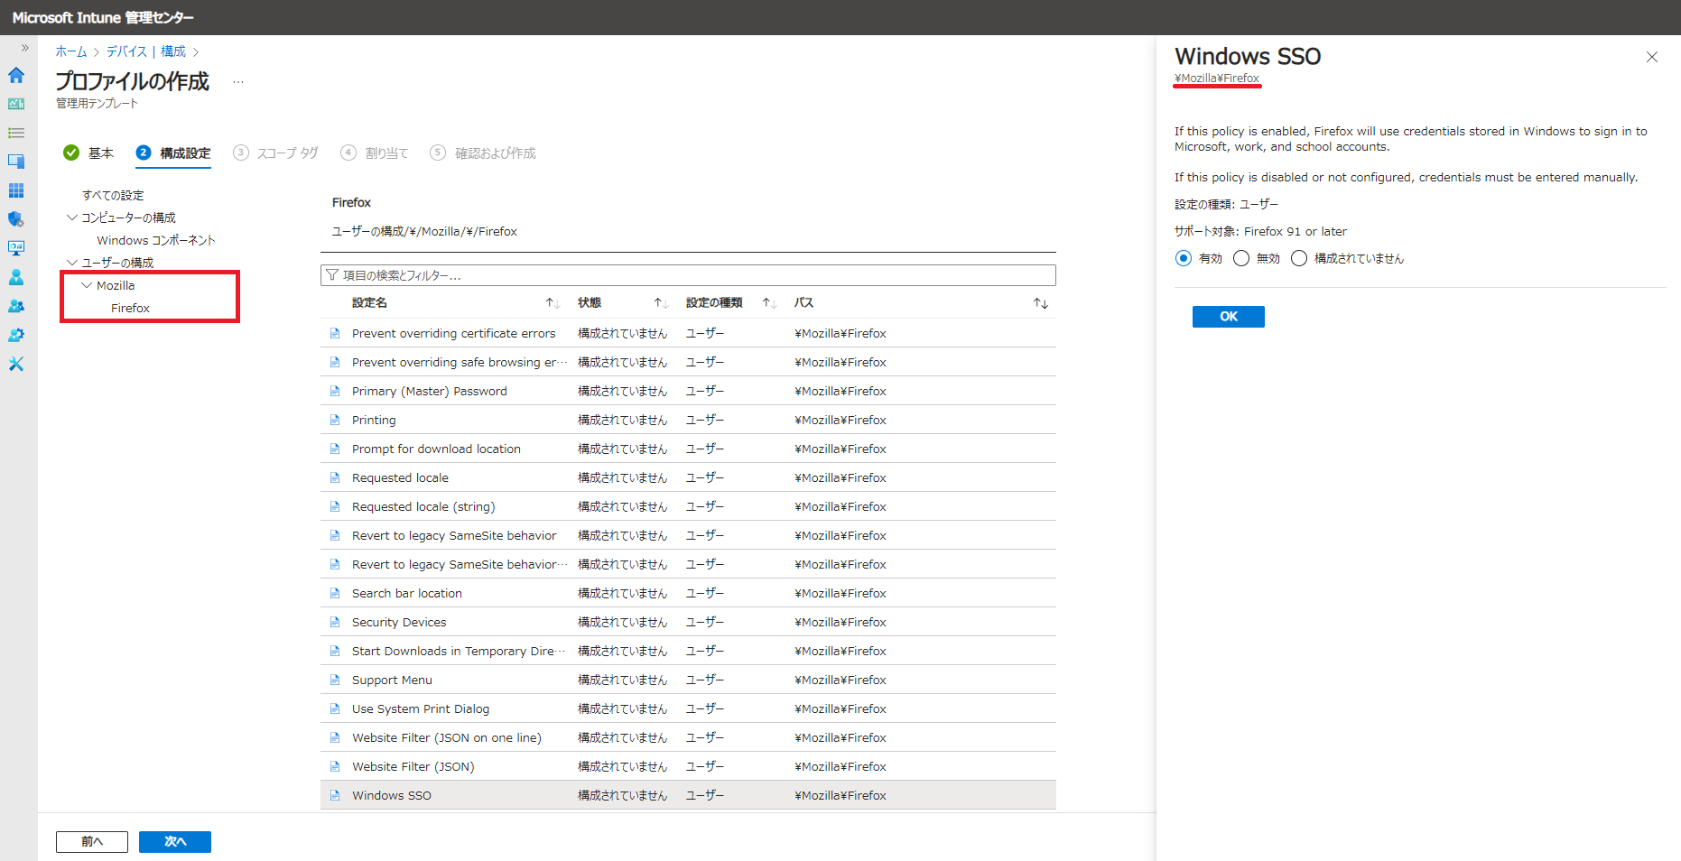
Task: Sort the list by 状態 arrows
Action: click(x=661, y=303)
